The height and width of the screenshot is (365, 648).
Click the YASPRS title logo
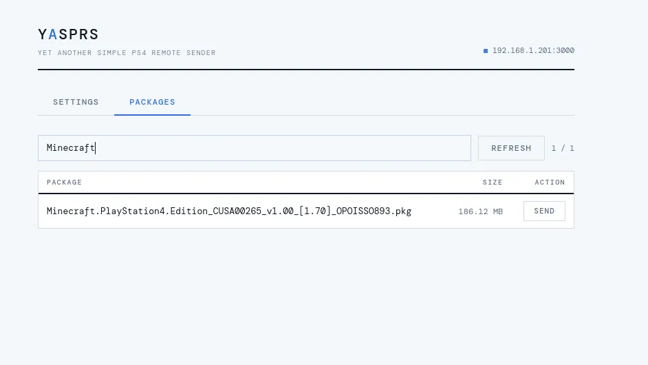click(68, 34)
